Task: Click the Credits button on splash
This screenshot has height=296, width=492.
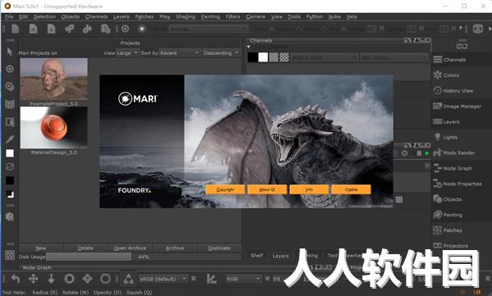Action: 351,189
